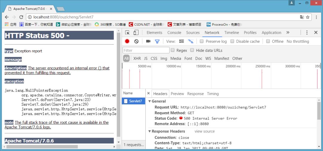Click the 500 Internal Server Error status text

(210, 118)
